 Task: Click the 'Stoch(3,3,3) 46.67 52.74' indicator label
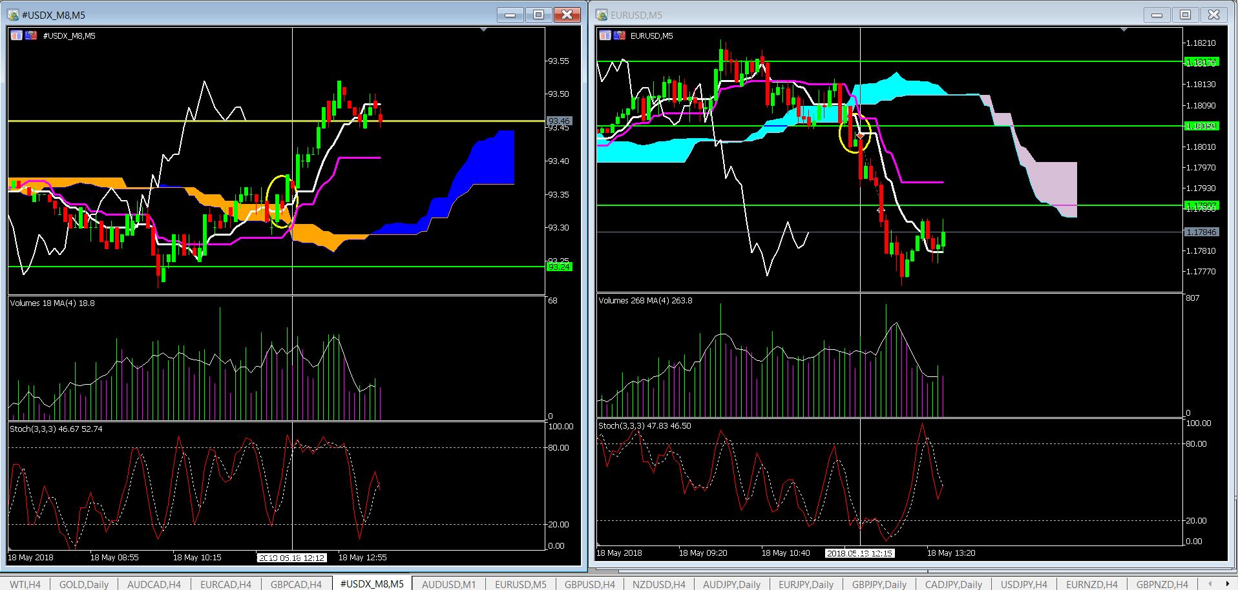pos(56,429)
